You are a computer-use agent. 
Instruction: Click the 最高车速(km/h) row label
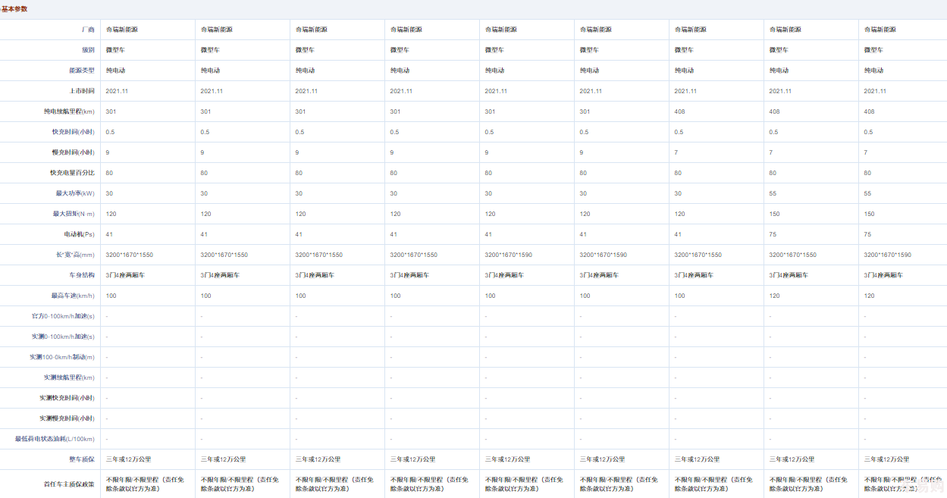point(73,296)
